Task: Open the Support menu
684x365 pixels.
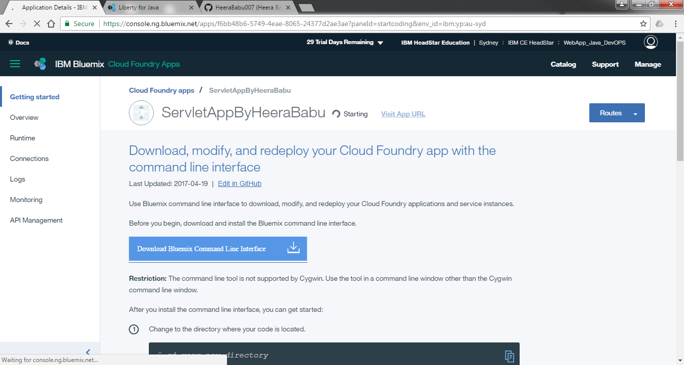Action: pos(605,64)
